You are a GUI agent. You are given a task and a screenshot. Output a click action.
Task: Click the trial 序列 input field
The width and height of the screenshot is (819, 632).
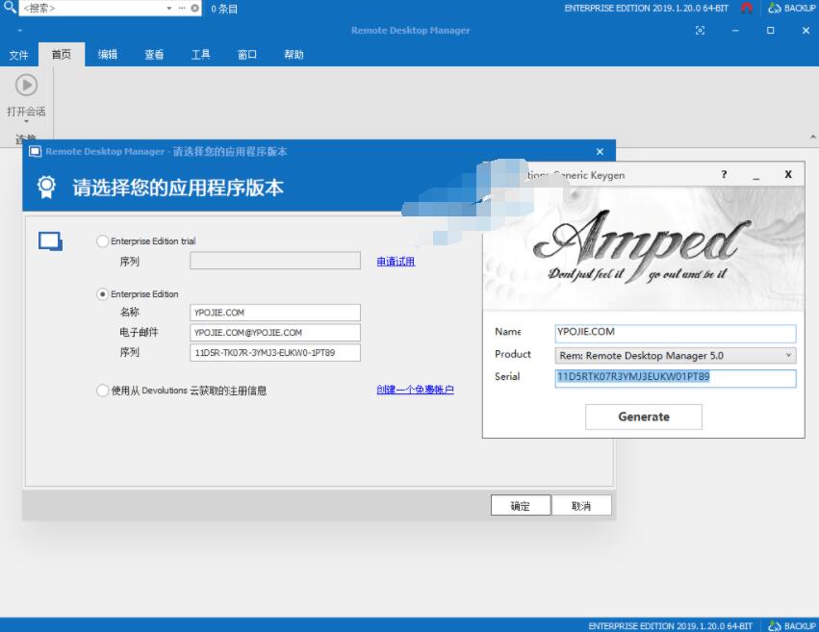click(274, 261)
